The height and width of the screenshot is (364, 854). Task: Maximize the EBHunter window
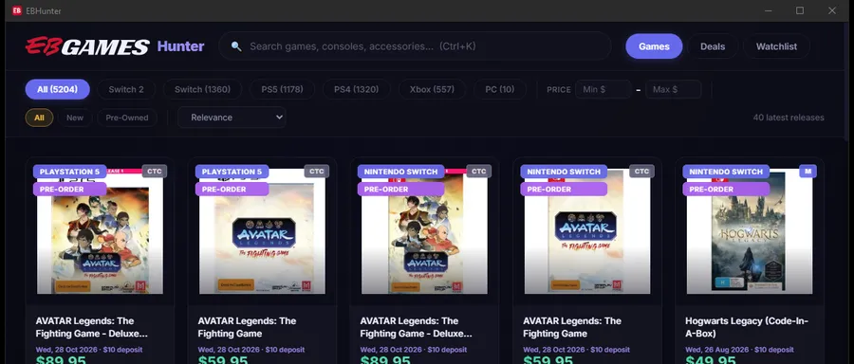point(800,10)
